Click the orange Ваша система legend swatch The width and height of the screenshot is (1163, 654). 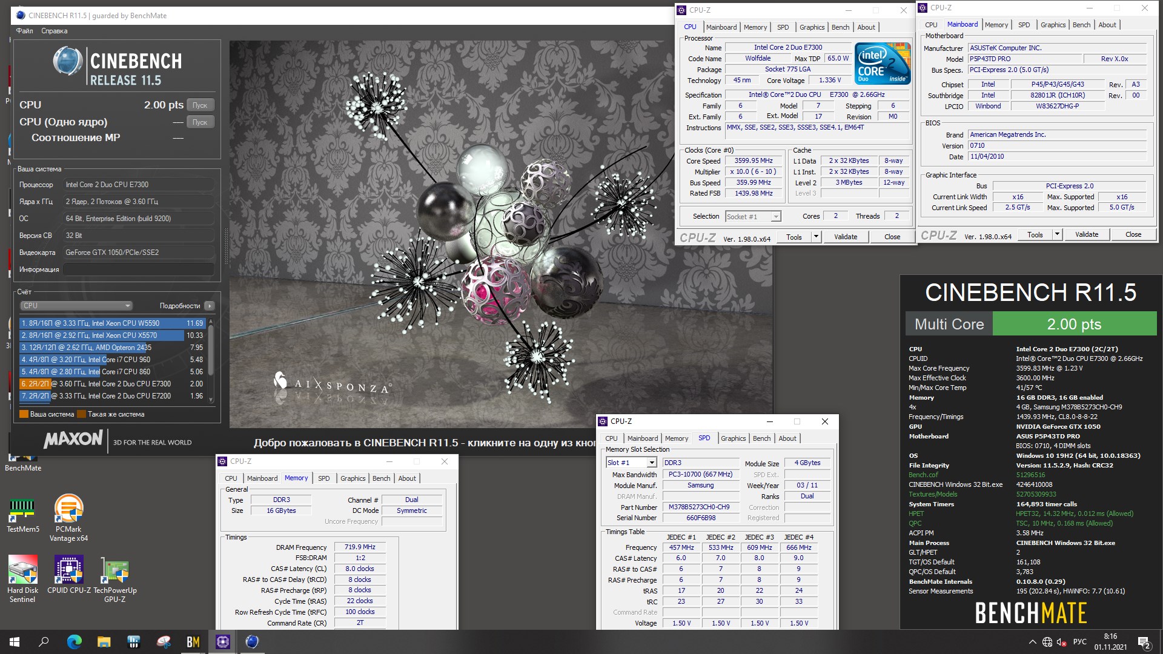coord(24,414)
